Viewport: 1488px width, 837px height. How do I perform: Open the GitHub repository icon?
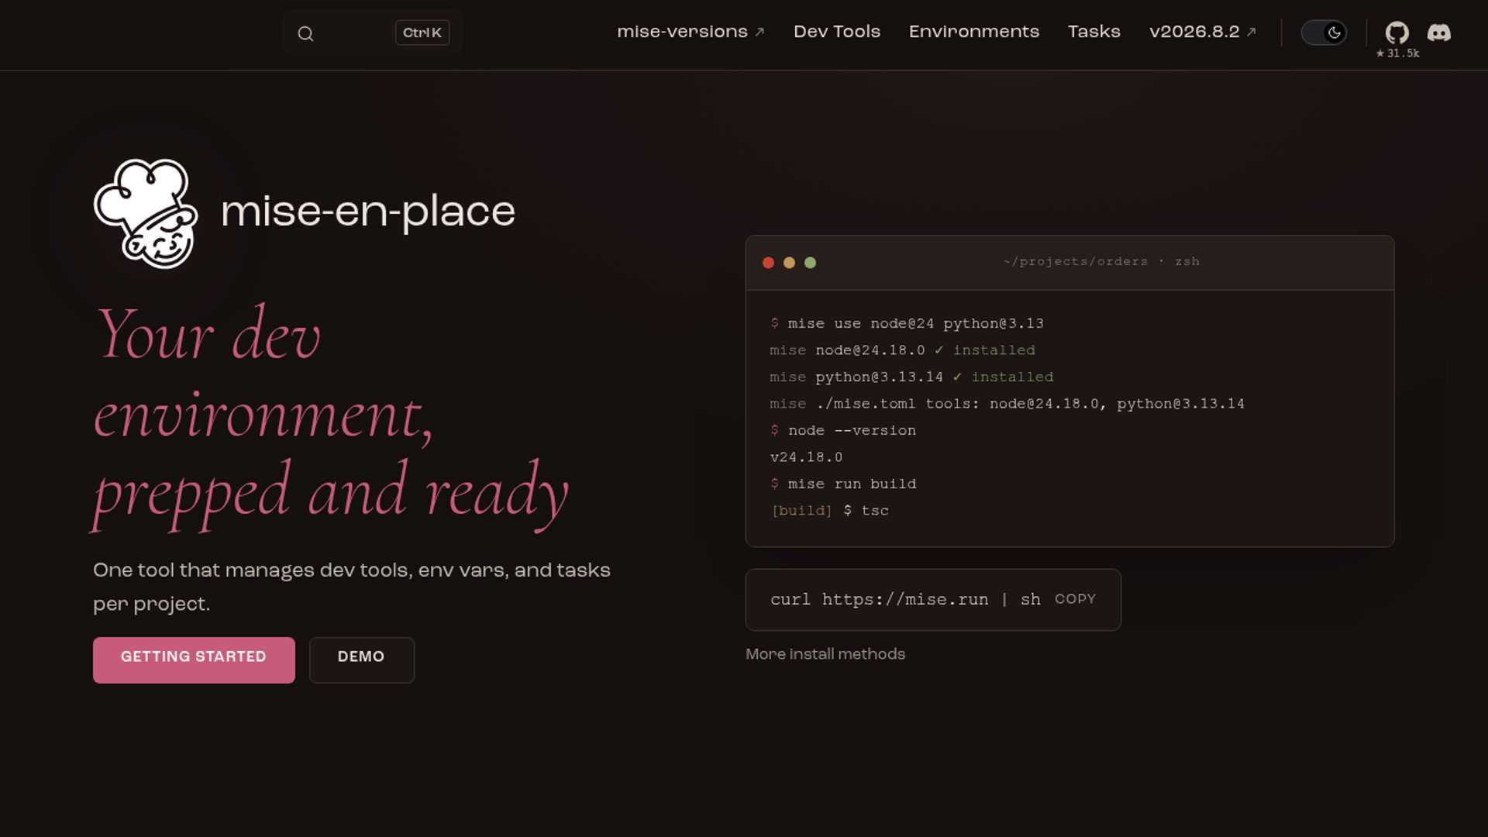point(1397,33)
